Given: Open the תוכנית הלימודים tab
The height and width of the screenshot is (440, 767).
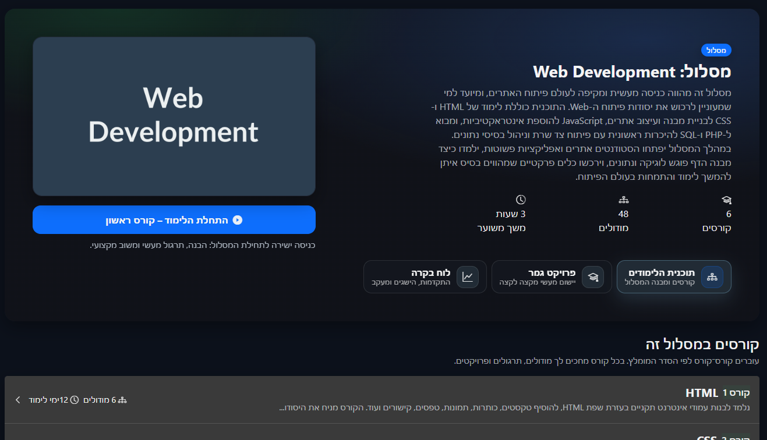Looking at the screenshot, I should point(674,276).
